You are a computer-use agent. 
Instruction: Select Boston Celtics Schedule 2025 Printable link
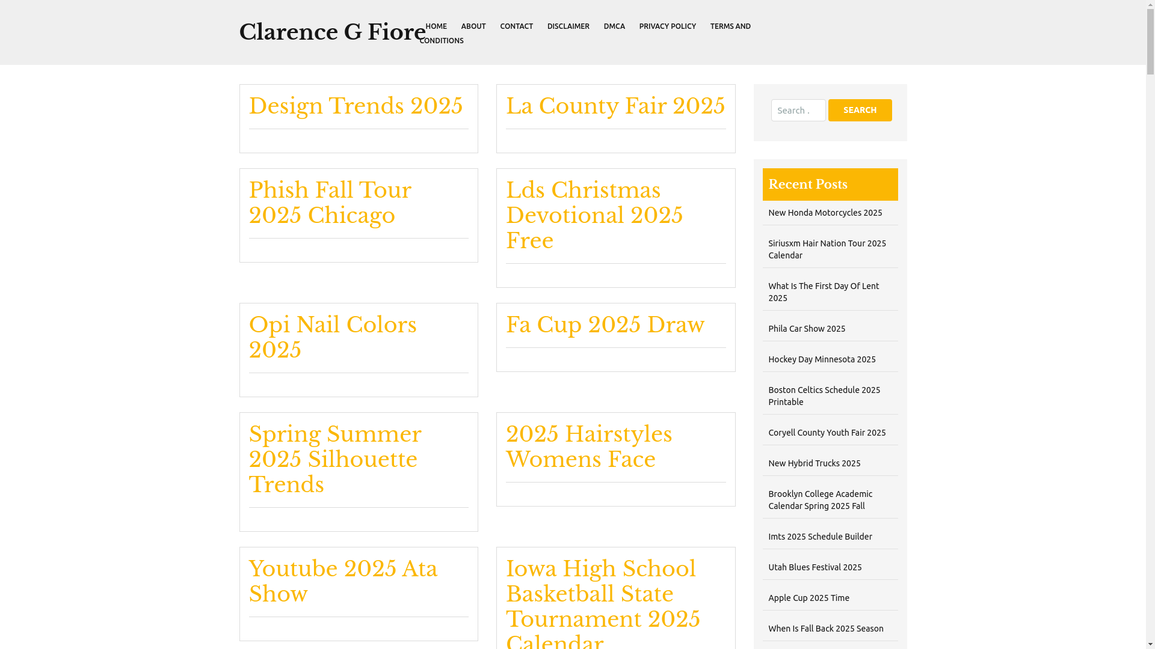(x=824, y=396)
